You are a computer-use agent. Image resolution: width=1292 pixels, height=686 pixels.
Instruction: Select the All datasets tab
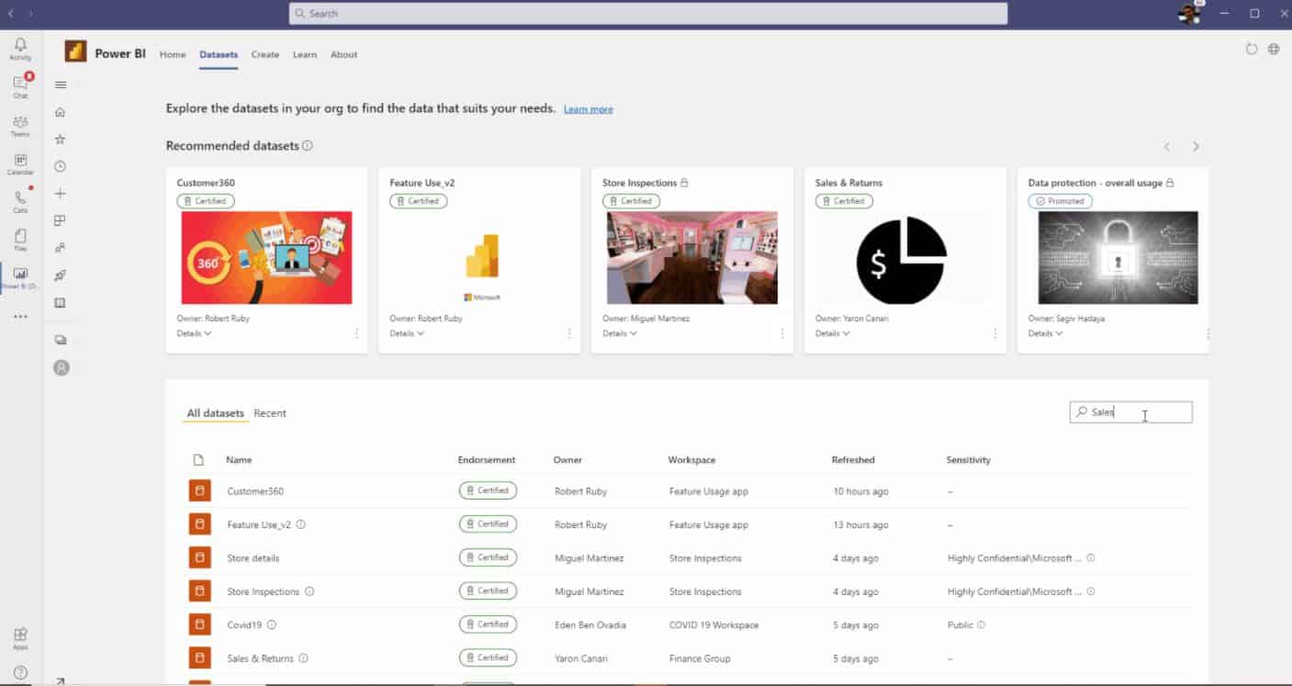(x=216, y=413)
